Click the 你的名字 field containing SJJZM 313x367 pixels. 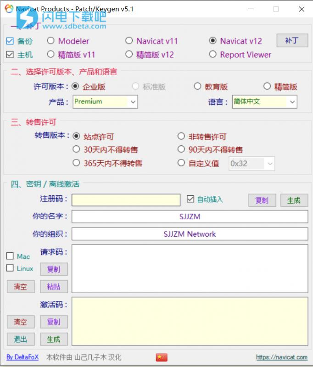pyautogui.click(x=190, y=217)
